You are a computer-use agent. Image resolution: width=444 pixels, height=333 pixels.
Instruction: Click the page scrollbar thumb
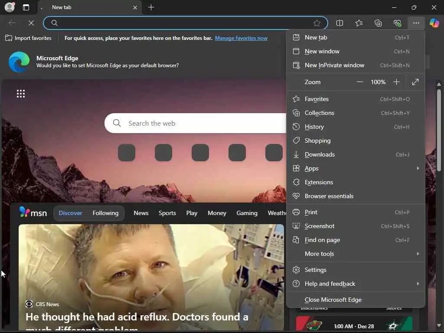[439, 130]
